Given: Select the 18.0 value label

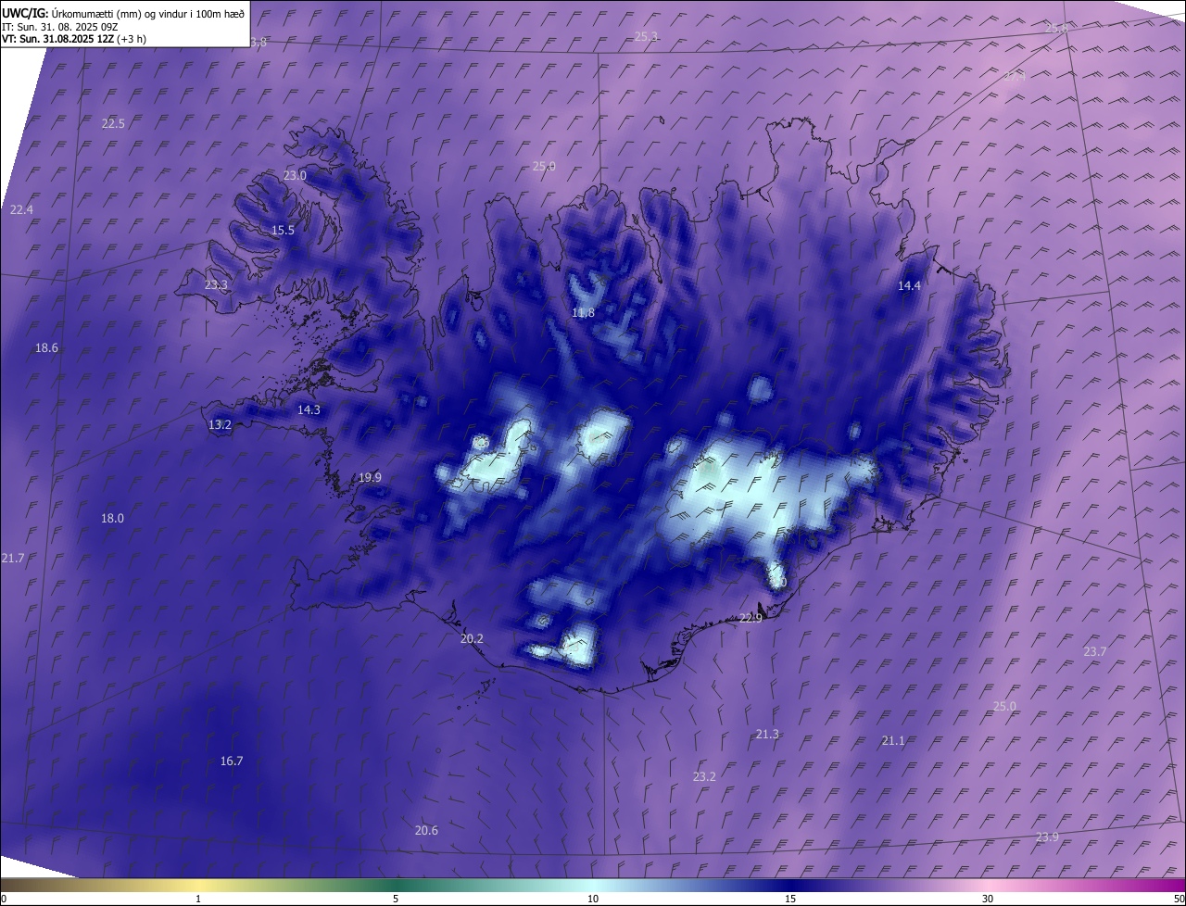Looking at the screenshot, I should point(112,518).
